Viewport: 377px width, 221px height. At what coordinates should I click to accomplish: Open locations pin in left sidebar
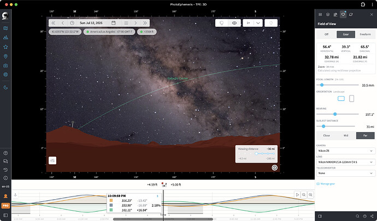tap(5, 56)
